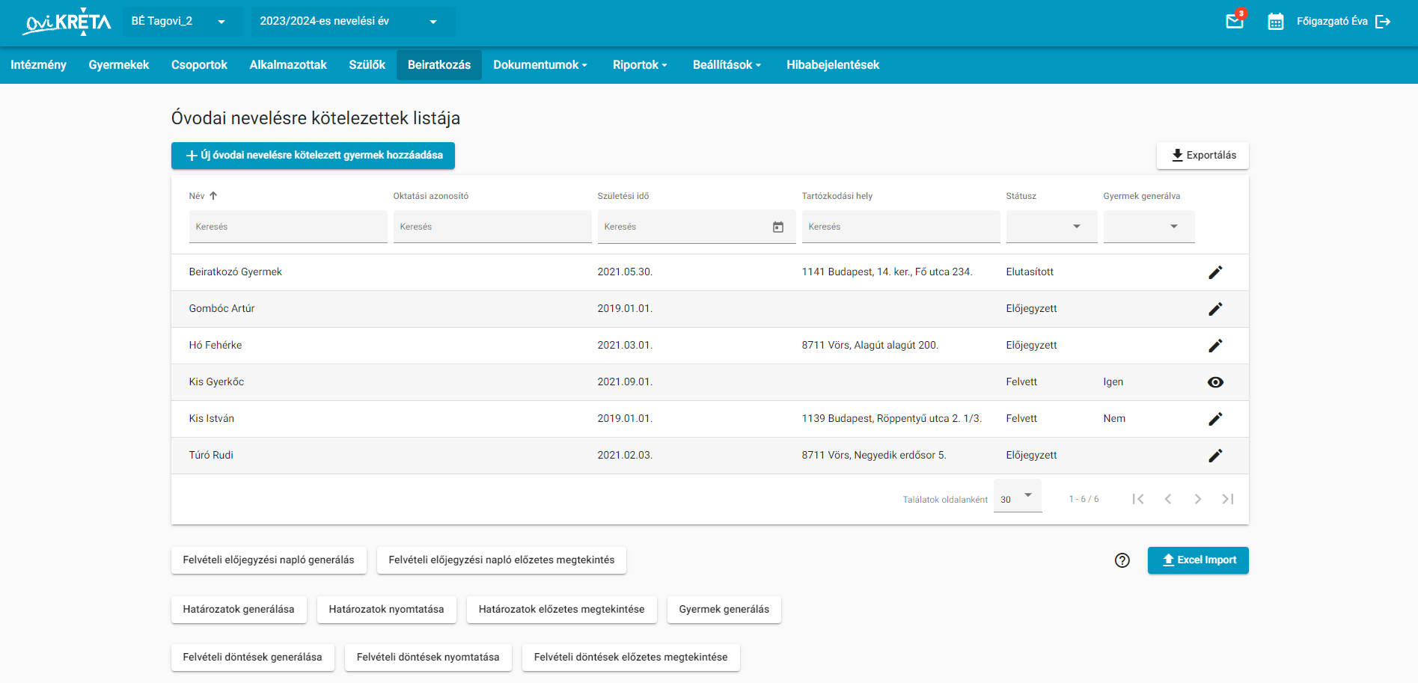Select the Túró Rudi name cell
Image resolution: width=1418 pixels, height=683 pixels.
coord(211,456)
